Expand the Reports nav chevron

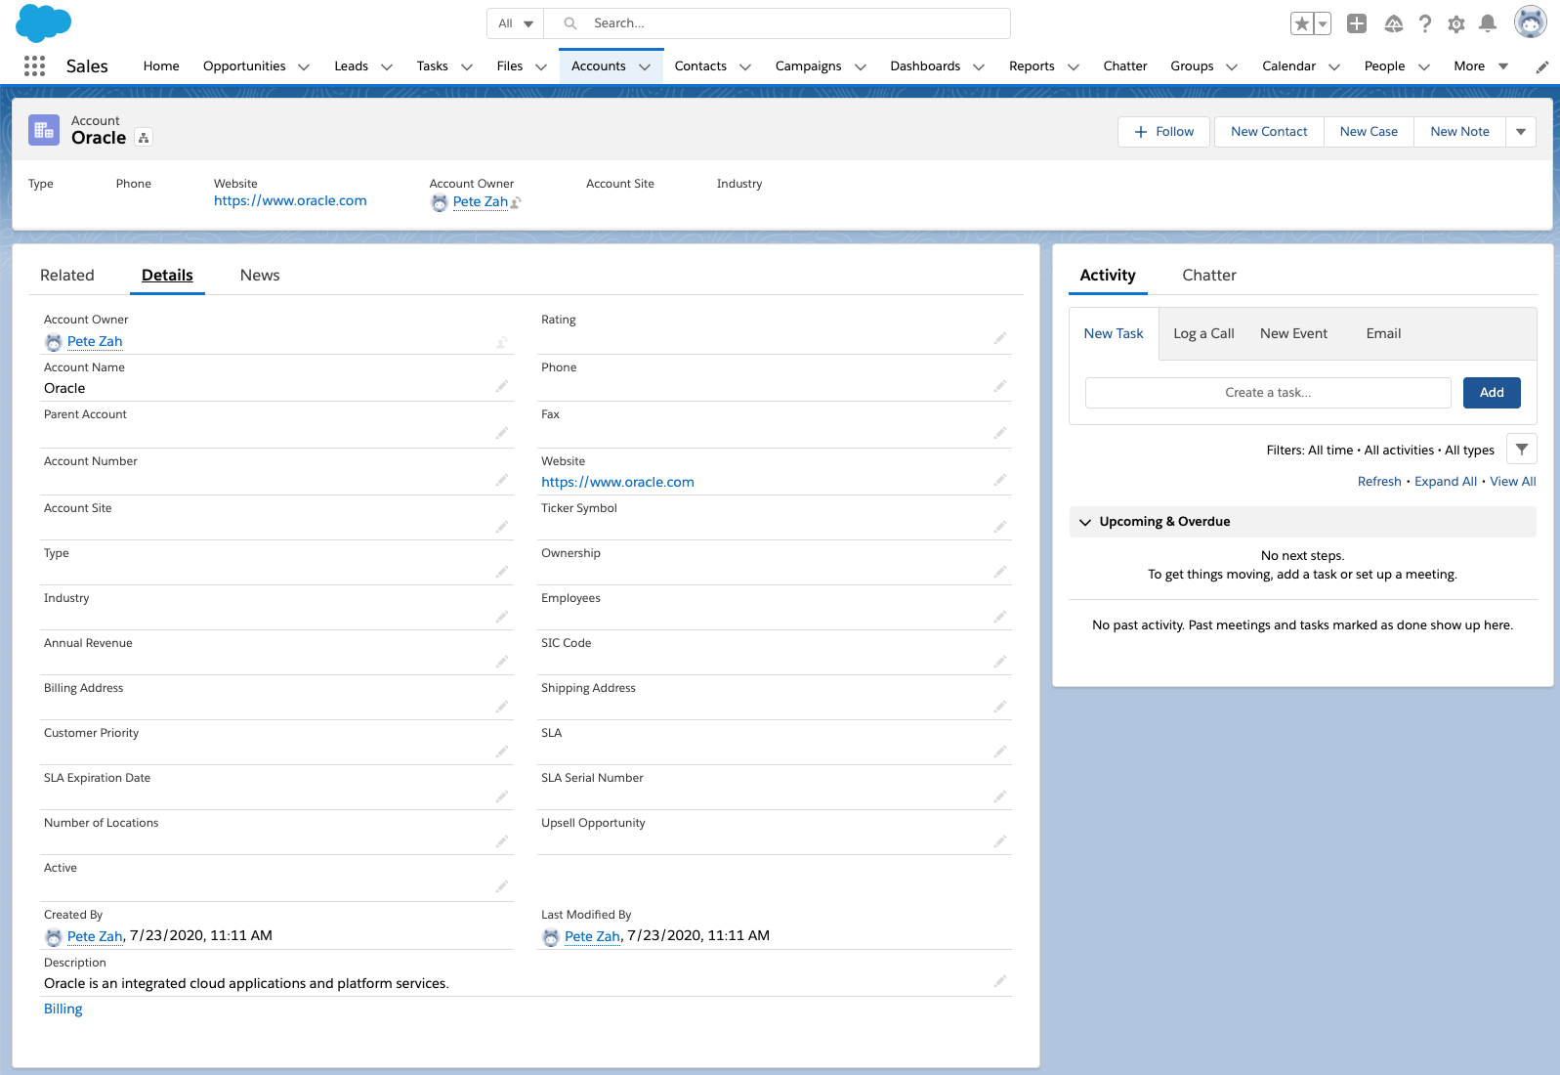pos(1074,66)
